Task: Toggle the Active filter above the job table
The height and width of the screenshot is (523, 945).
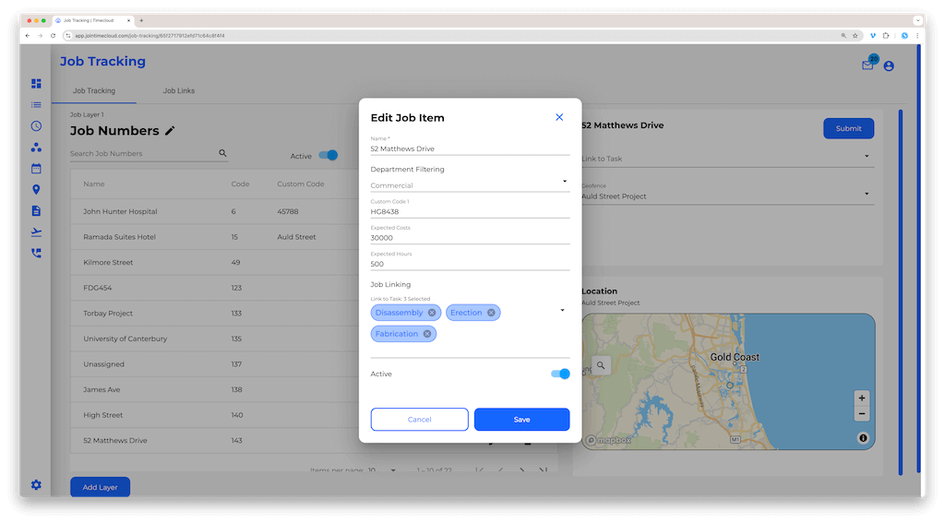Action: (329, 156)
